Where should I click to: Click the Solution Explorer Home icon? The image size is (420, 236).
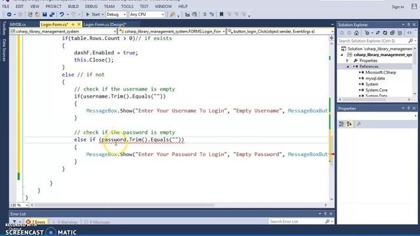[356, 33]
